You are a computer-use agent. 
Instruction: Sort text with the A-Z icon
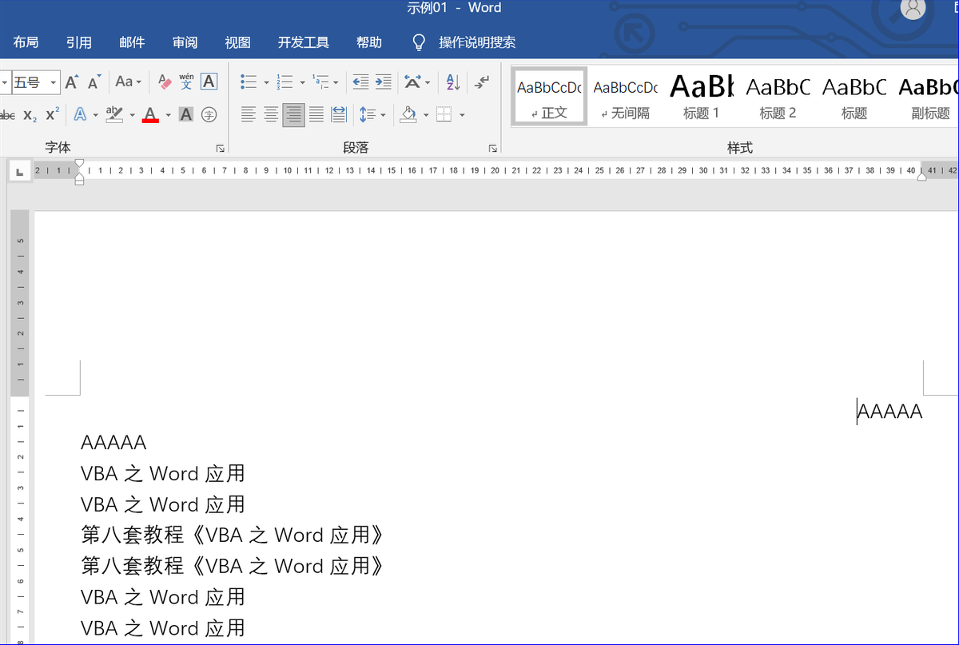452,82
